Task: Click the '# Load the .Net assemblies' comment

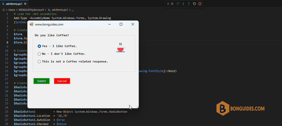Action: [x=35, y=14]
